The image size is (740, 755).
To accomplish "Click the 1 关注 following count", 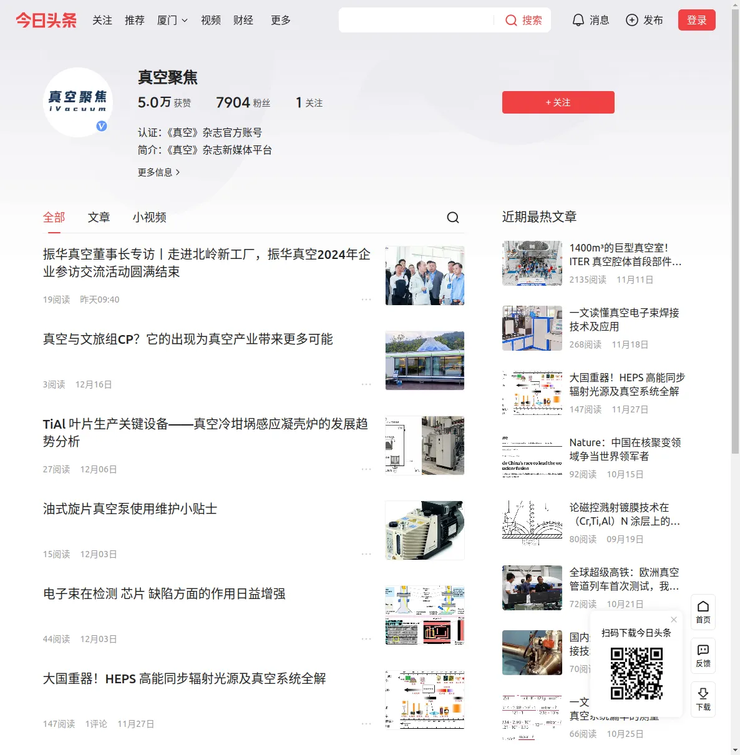I will coord(309,102).
